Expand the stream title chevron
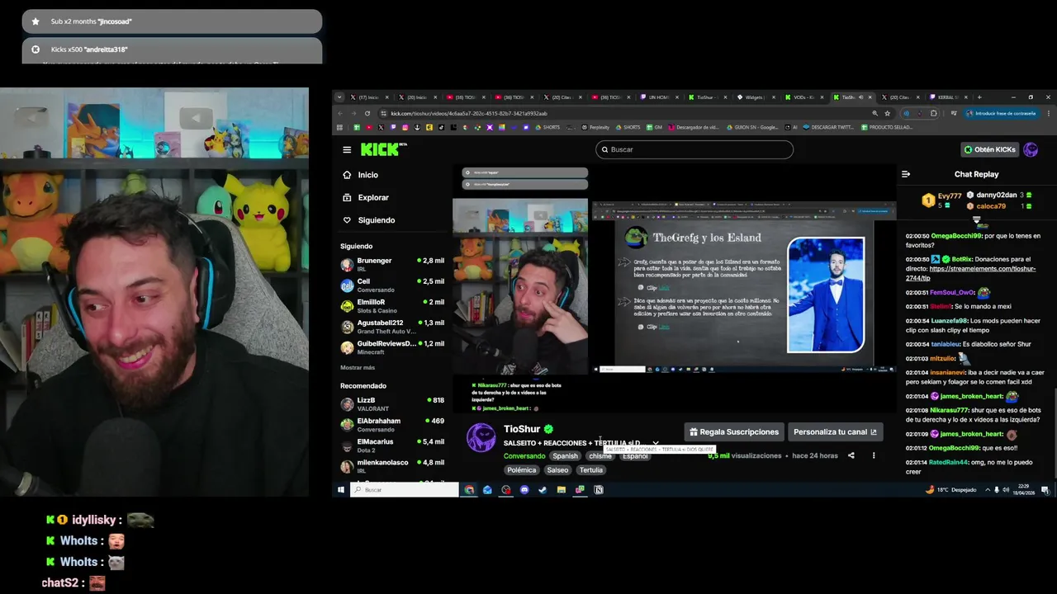1057x594 pixels. tap(656, 443)
